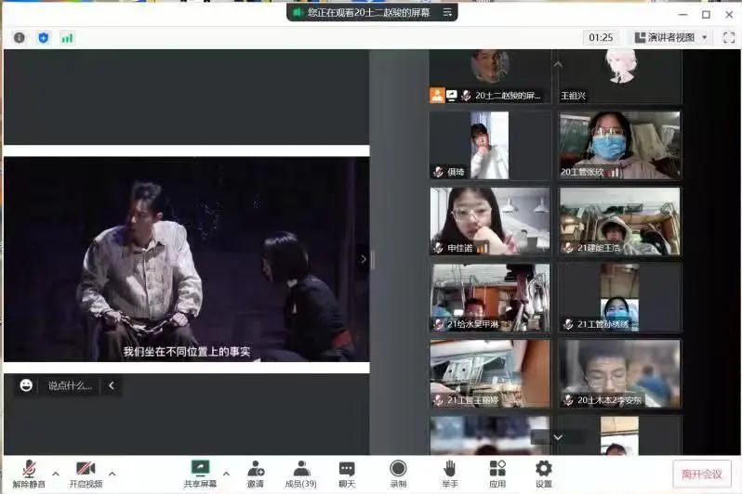742x494 pixels.
Task: Select the 21建能王浩 participant video
Action: point(620,221)
